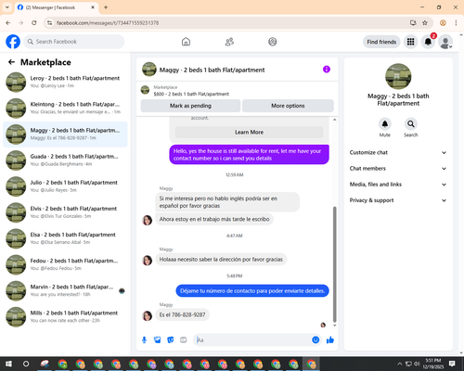The height and width of the screenshot is (371, 464).
Task: Open the Home icon in top navigation
Action: 186,42
